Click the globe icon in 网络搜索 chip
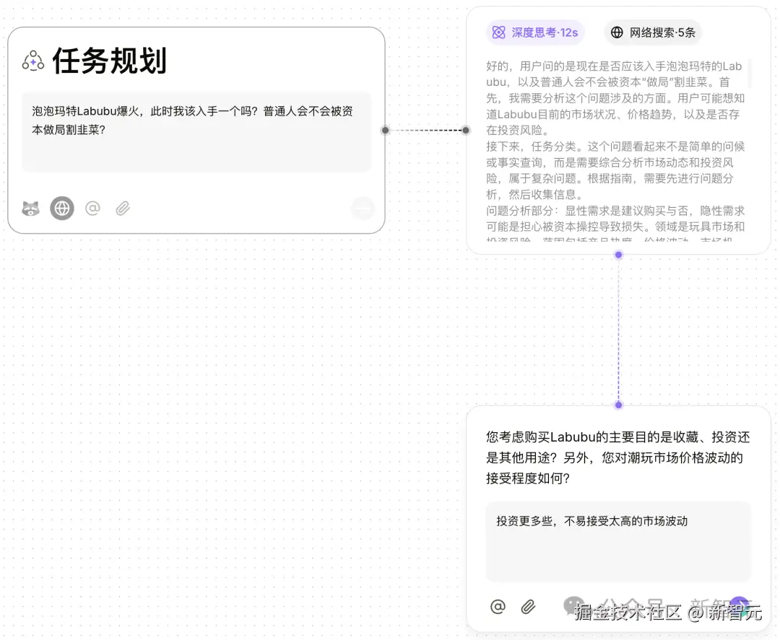 click(617, 32)
